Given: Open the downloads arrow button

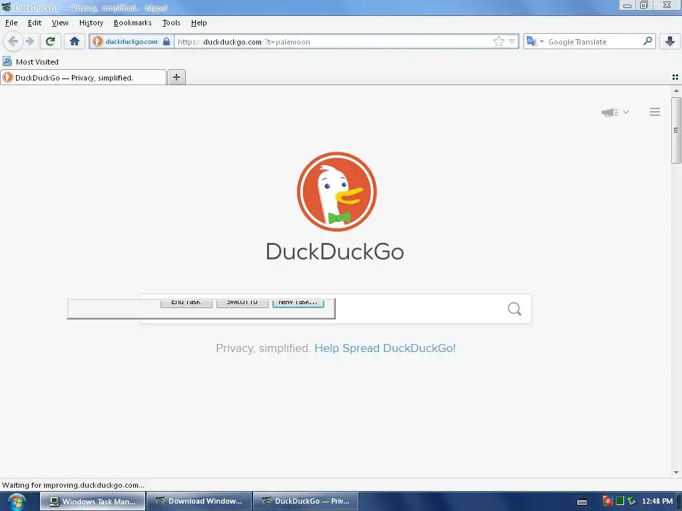Looking at the screenshot, I should click(x=670, y=42).
